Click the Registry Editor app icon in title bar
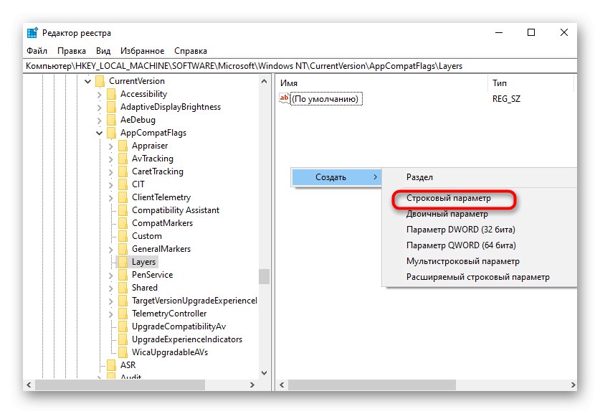 point(32,33)
